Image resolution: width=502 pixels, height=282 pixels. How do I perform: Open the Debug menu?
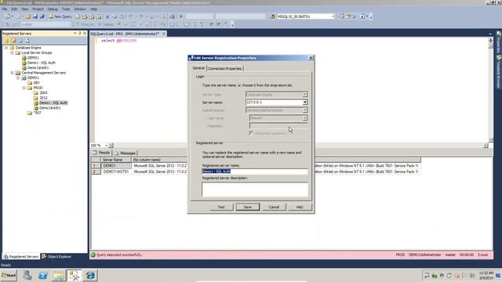coord(53,9)
